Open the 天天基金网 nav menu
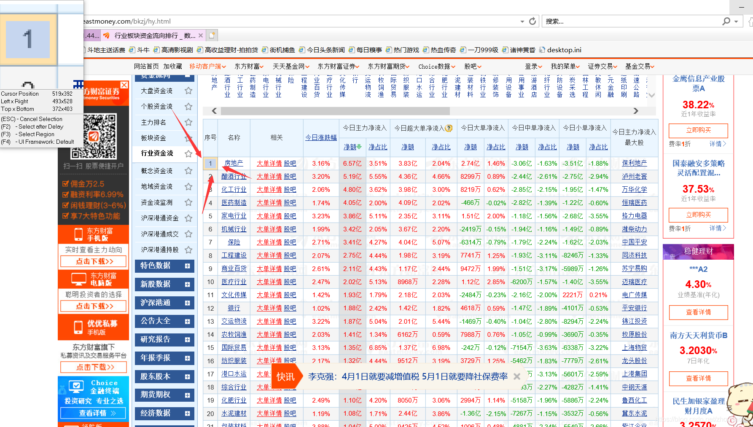The height and width of the screenshot is (427, 753). [291, 66]
